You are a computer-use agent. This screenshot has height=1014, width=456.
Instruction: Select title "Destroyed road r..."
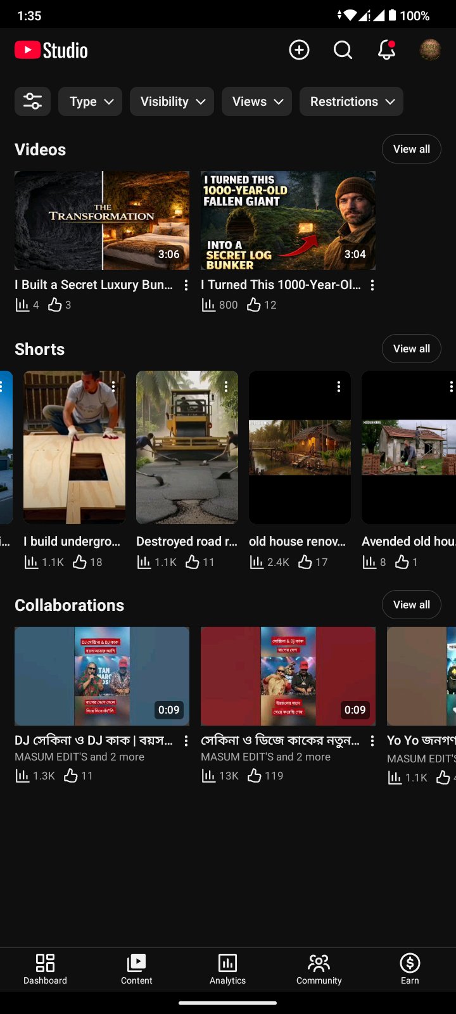click(x=187, y=541)
